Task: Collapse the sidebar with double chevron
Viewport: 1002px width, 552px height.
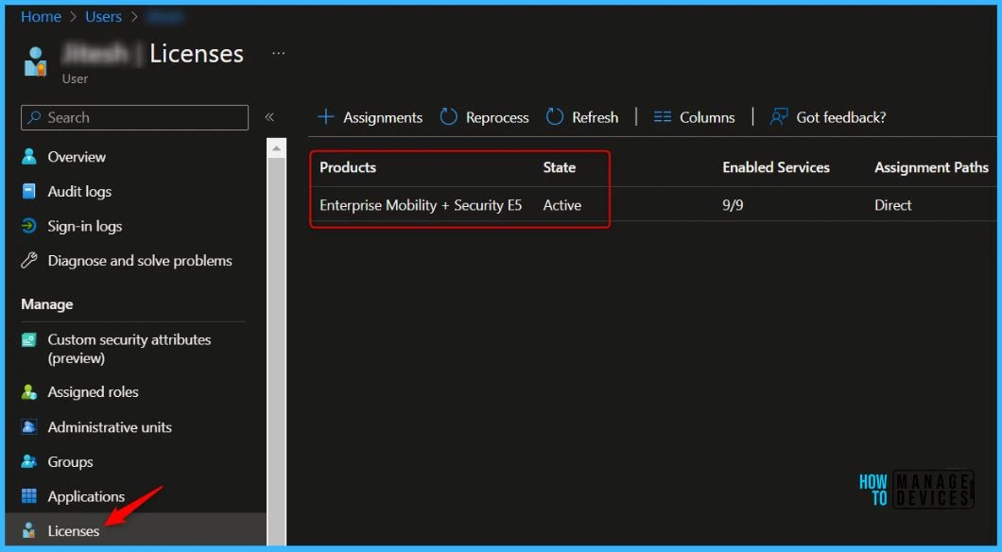Action: click(269, 117)
